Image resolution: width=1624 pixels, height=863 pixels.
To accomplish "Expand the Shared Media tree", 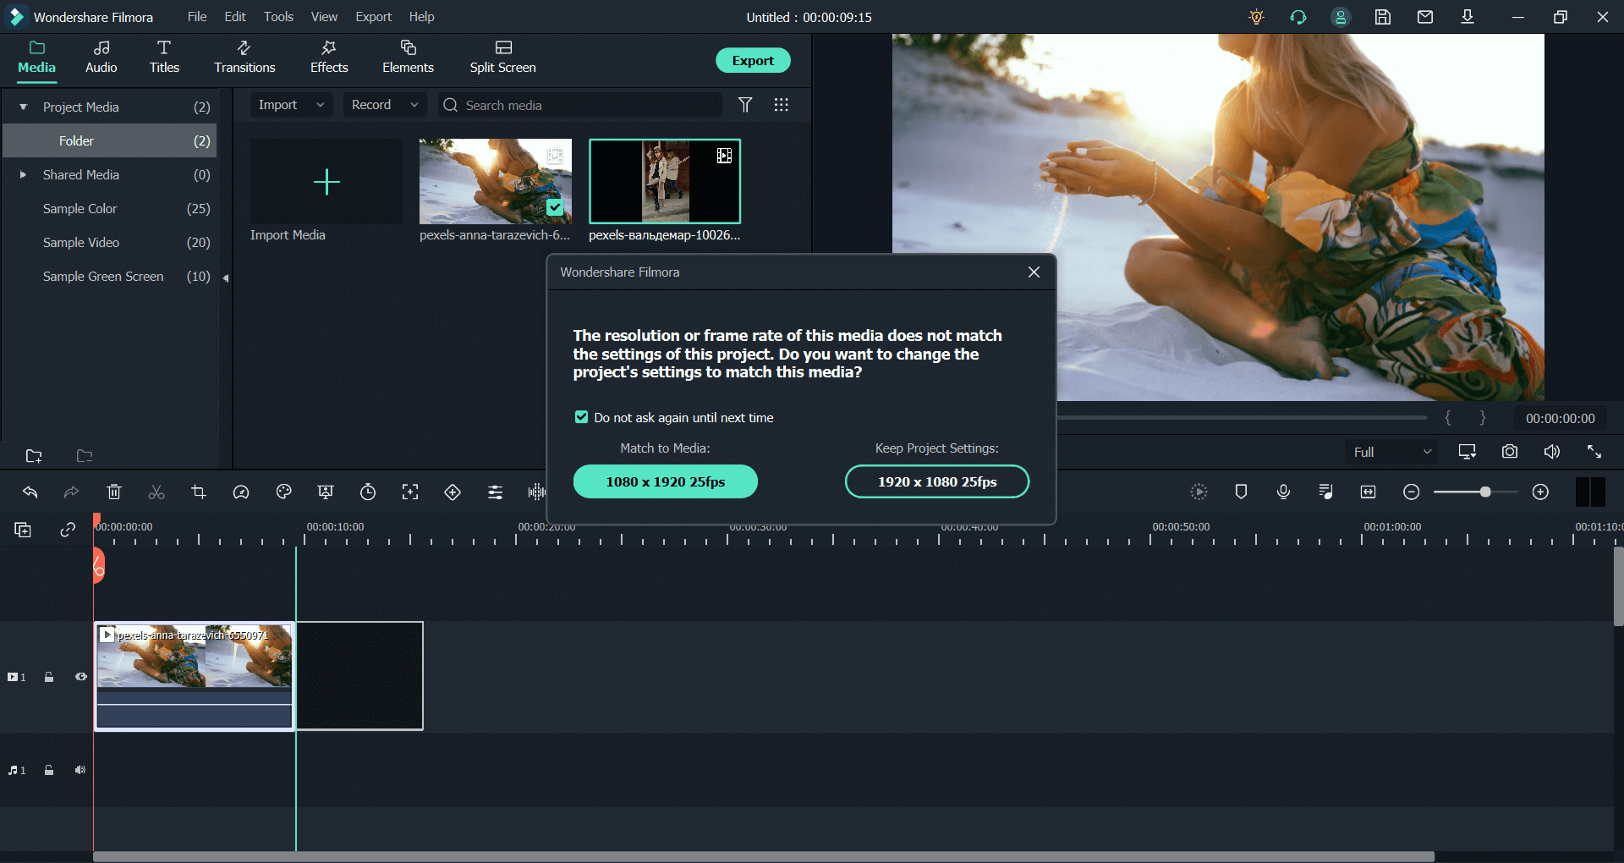I will (x=24, y=175).
